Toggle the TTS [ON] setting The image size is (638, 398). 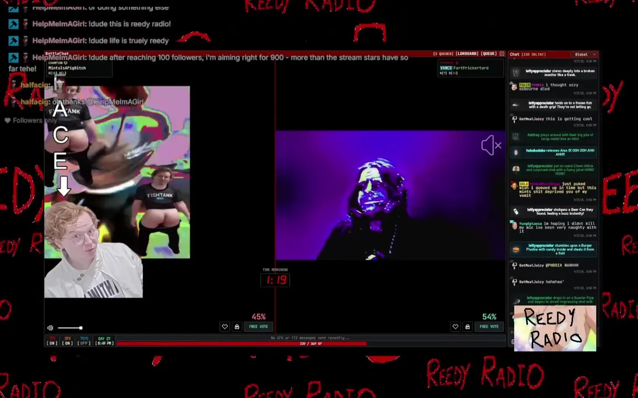52,341
